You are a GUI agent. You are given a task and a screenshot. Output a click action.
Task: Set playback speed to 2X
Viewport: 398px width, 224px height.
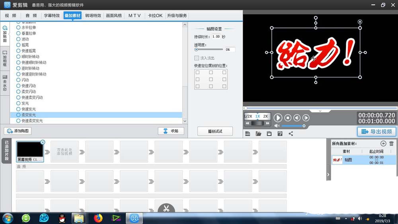pyautogui.click(x=265, y=116)
